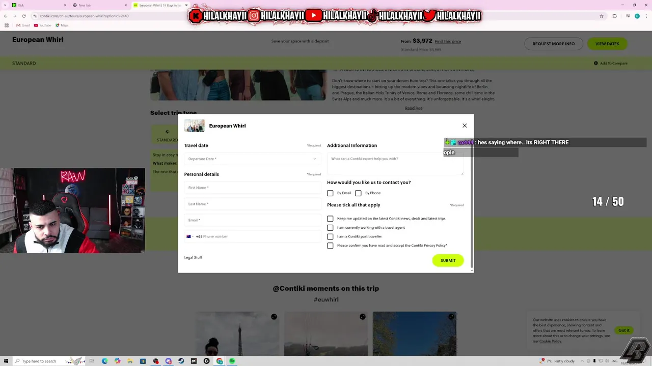
Task: Check Keep me updated on Contiki news
Action: pyautogui.click(x=330, y=219)
